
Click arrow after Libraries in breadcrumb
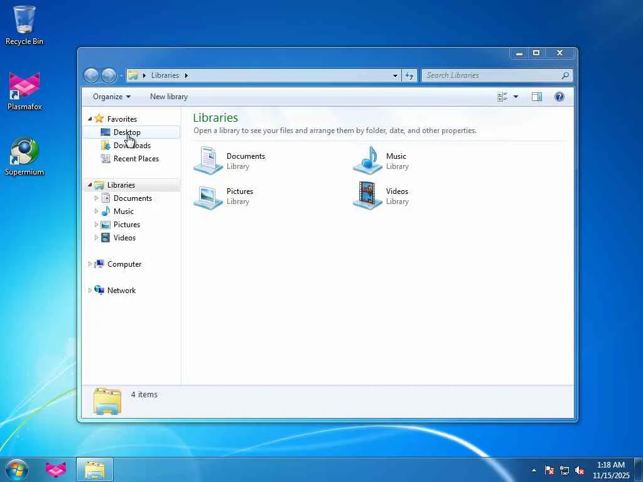pyautogui.click(x=186, y=75)
